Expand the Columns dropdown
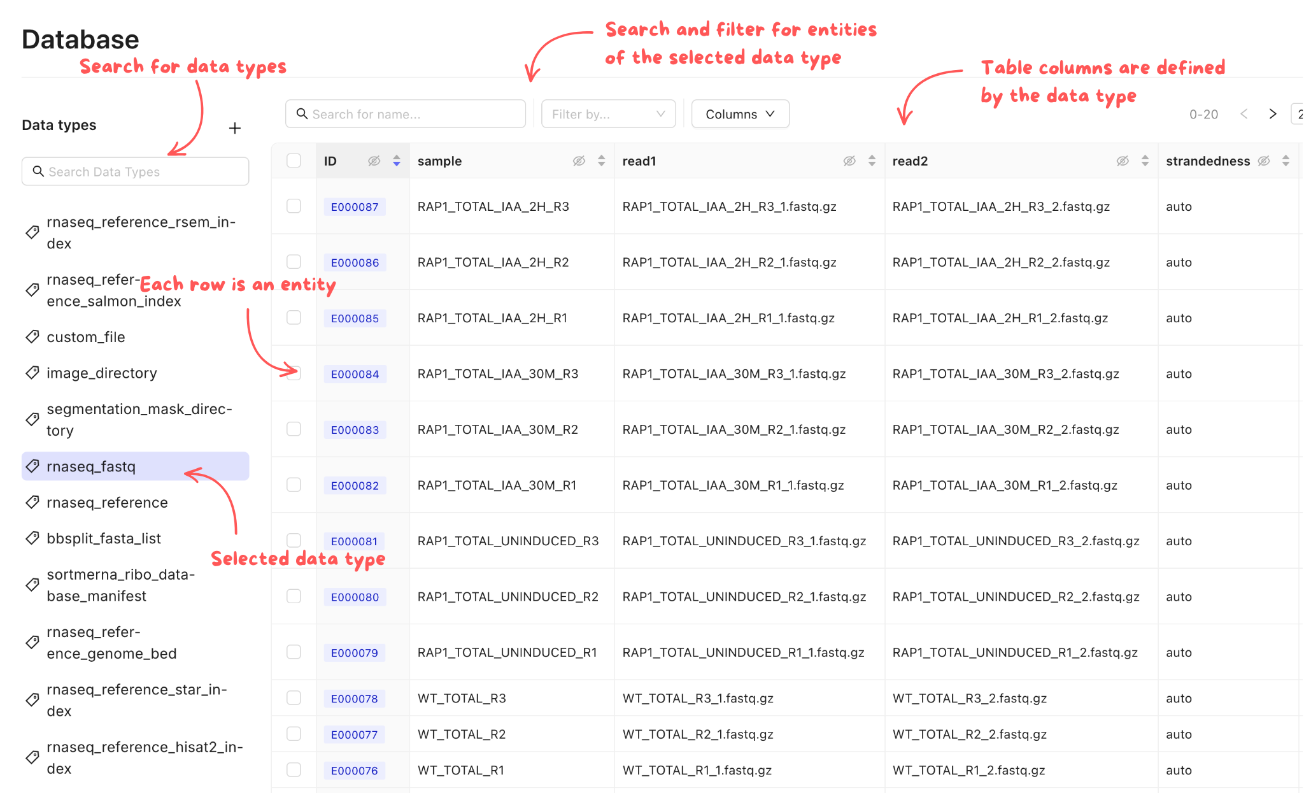Image resolution: width=1304 pixels, height=793 pixels. tap(740, 114)
